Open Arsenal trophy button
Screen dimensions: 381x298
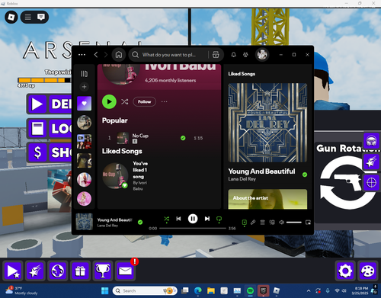[102, 271]
